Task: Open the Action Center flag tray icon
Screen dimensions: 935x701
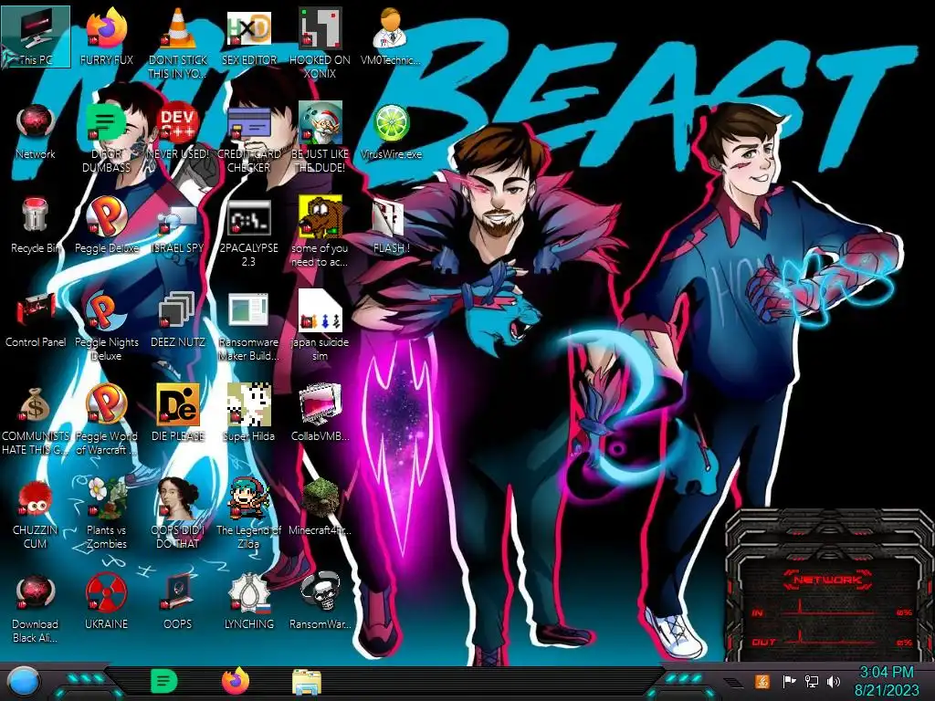Action: point(788,681)
